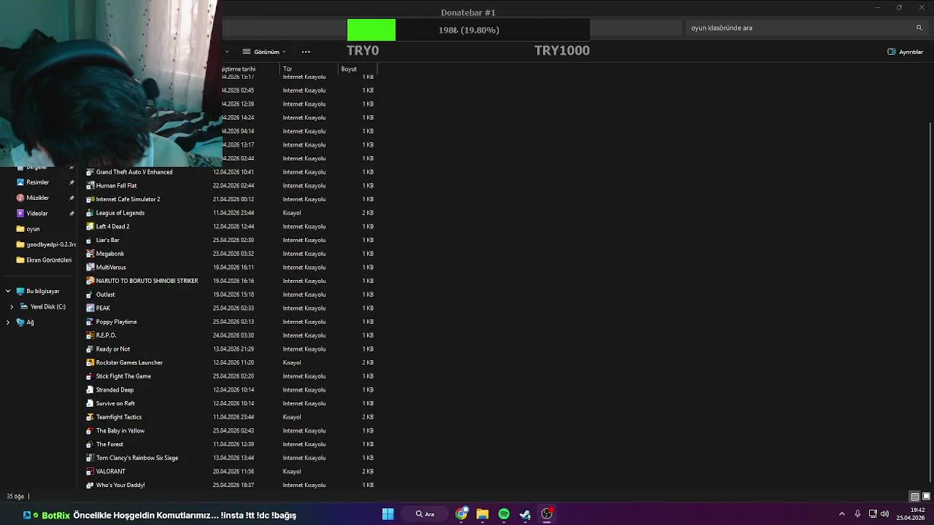Select the Survive on Raft icon
Image resolution: width=934 pixels, height=525 pixels.
pos(90,403)
